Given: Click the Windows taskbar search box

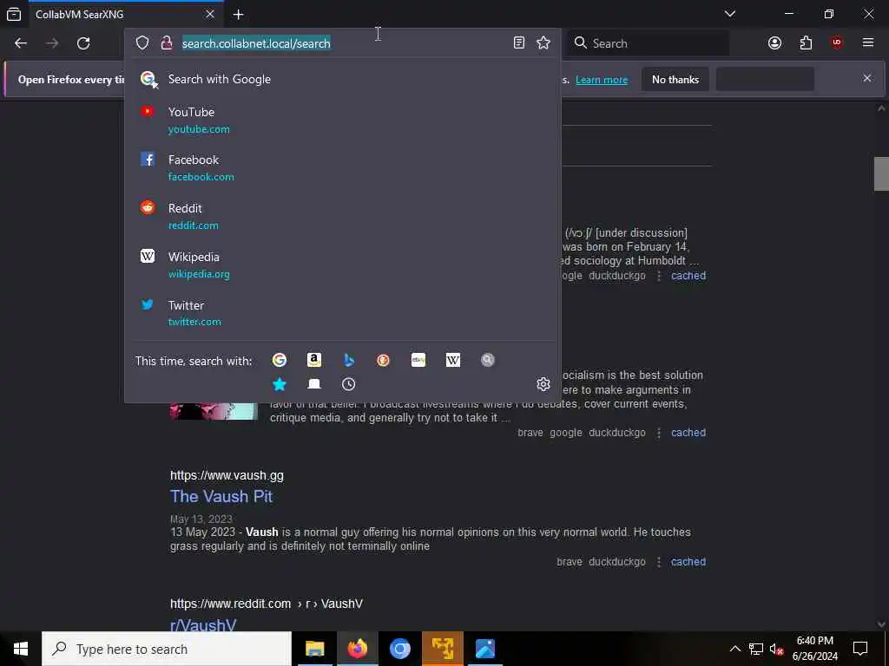Looking at the screenshot, I should click(167, 649).
